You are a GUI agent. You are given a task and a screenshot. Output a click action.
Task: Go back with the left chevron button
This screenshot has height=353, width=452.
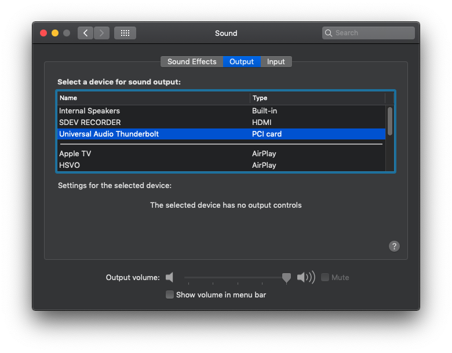[85, 33]
